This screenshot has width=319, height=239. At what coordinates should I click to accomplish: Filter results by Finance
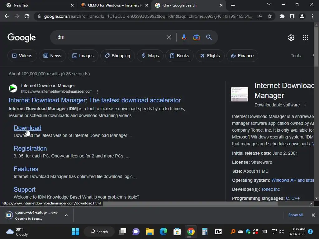[242, 56]
